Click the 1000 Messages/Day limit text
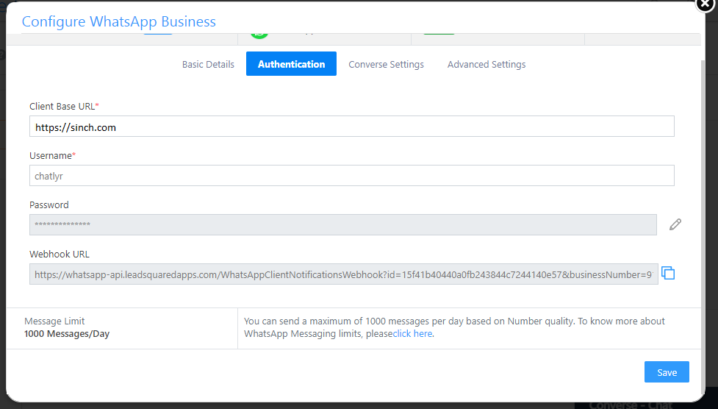The height and width of the screenshot is (409, 718). click(x=67, y=334)
